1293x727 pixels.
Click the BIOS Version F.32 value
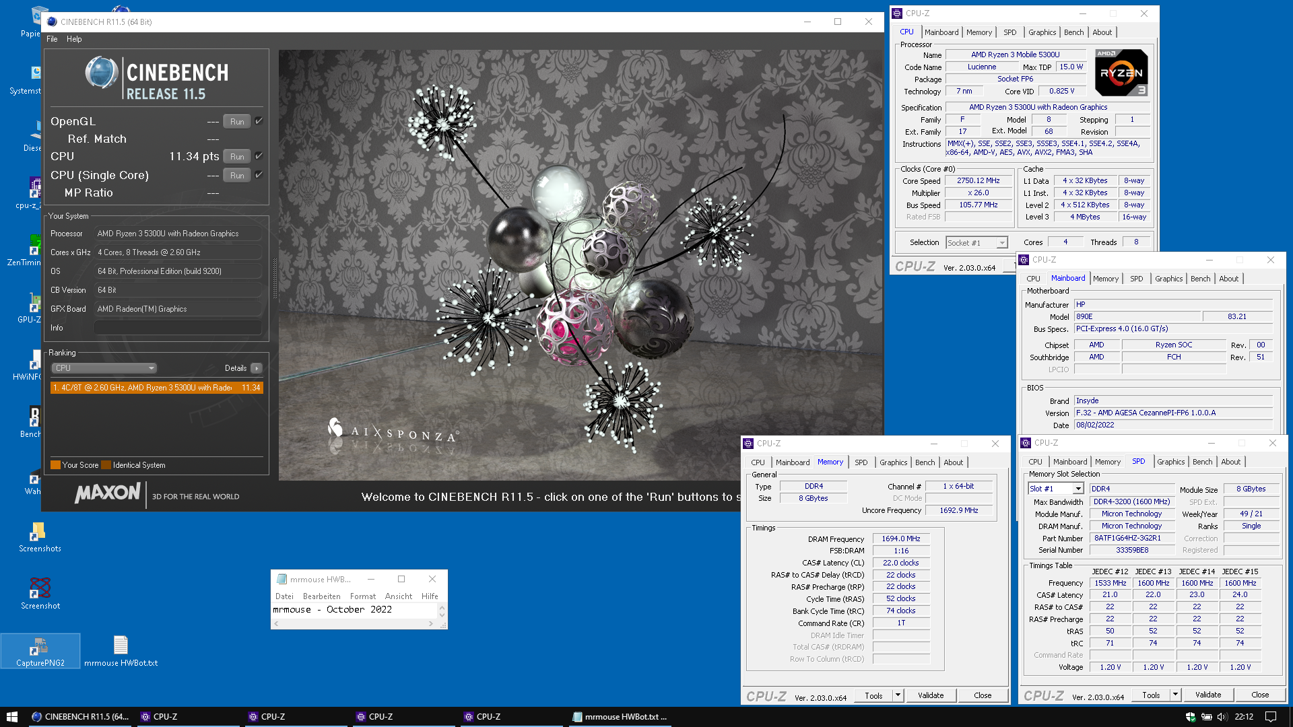1173,413
